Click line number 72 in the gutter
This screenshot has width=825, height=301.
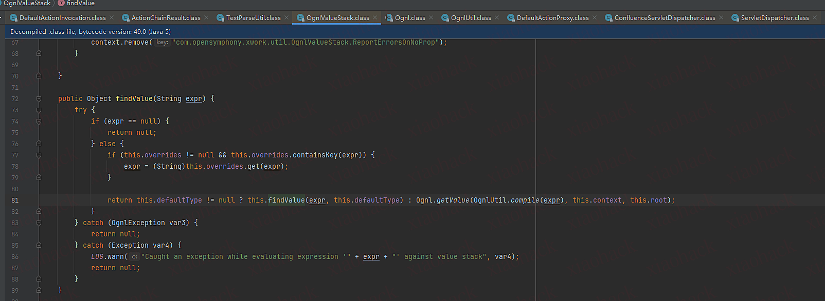tap(15, 99)
